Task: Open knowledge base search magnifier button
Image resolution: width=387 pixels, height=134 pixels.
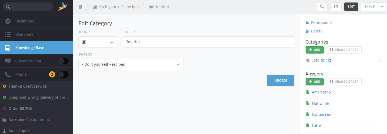Action: [322, 7]
